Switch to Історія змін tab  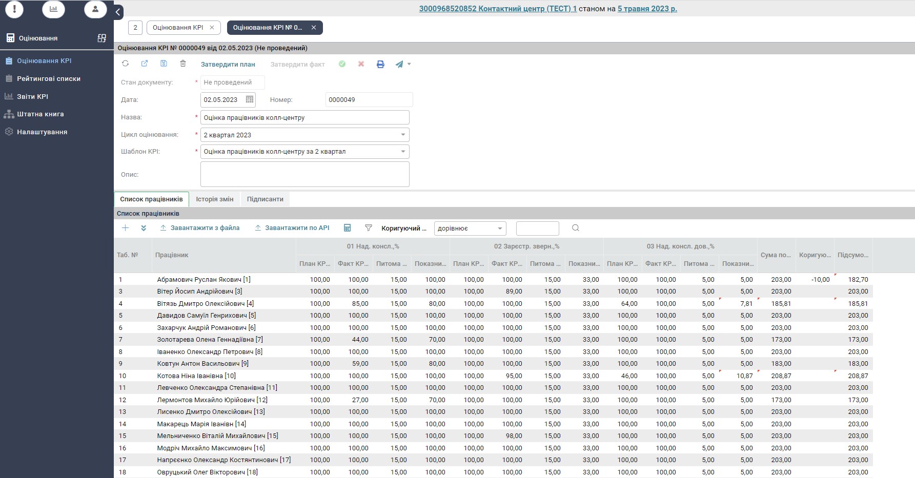[214, 199]
